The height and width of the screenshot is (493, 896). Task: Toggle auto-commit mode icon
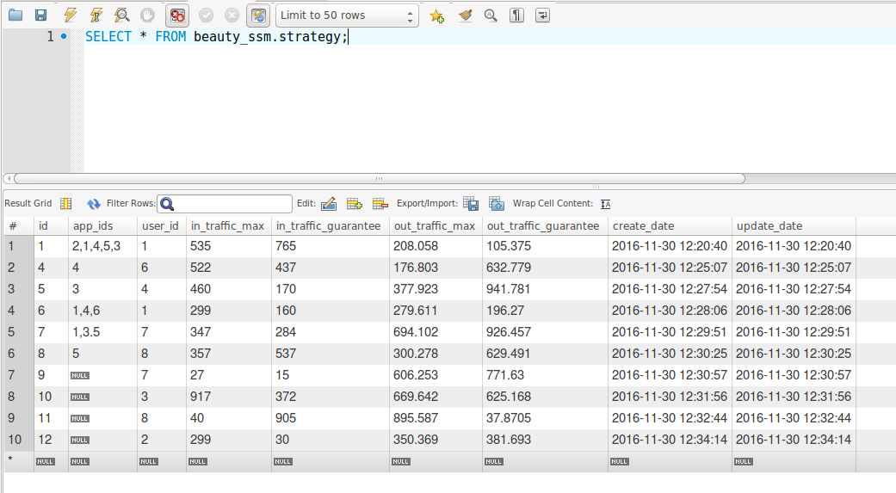click(x=258, y=15)
